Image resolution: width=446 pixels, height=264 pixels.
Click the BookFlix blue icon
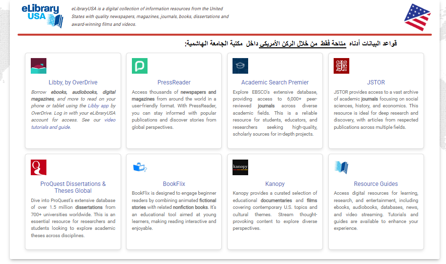pos(140,167)
